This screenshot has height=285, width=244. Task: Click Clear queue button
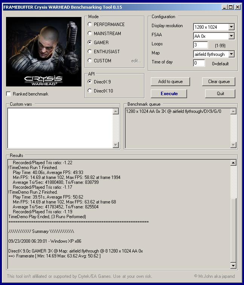pyautogui.click(x=219, y=82)
